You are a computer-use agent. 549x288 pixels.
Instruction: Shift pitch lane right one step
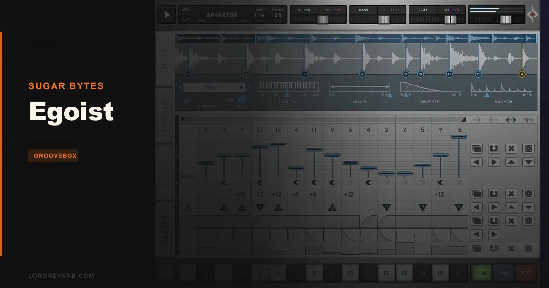pos(494,208)
